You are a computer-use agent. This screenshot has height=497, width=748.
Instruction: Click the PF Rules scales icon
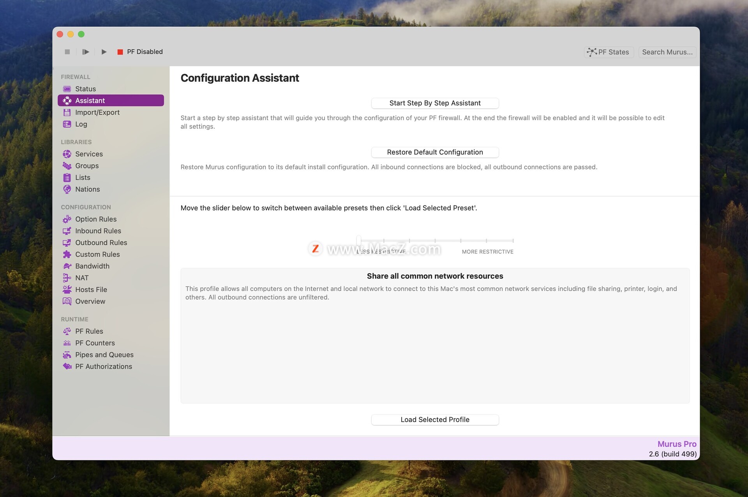(67, 331)
